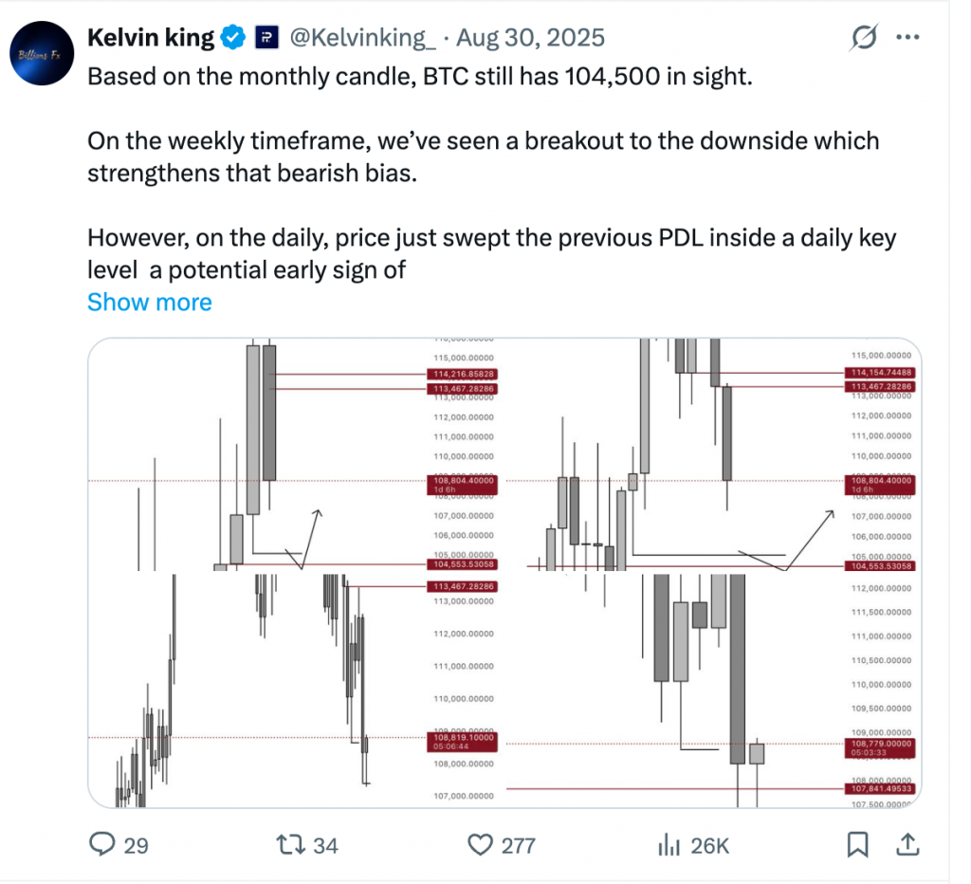This screenshot has height=884, width=971.
Task: Open the three-dot more options menu
Action: pyautogui.click(x=907, y=38)
